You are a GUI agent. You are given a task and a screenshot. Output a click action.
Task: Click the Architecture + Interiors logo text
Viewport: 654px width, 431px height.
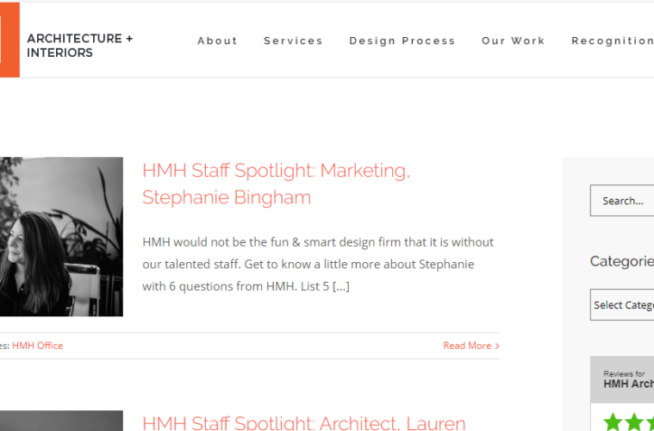79,46
